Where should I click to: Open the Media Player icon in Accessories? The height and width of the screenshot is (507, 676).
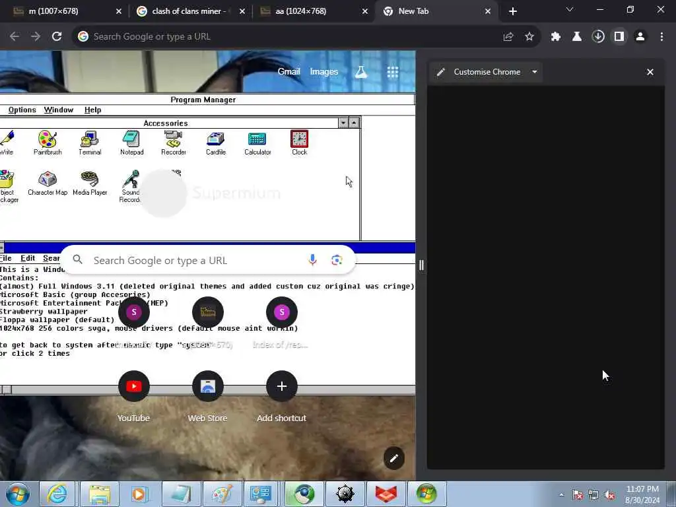click(x=90, y=184)
